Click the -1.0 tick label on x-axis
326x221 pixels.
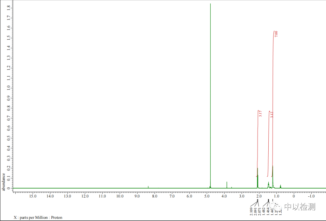(x=311, y=196)
